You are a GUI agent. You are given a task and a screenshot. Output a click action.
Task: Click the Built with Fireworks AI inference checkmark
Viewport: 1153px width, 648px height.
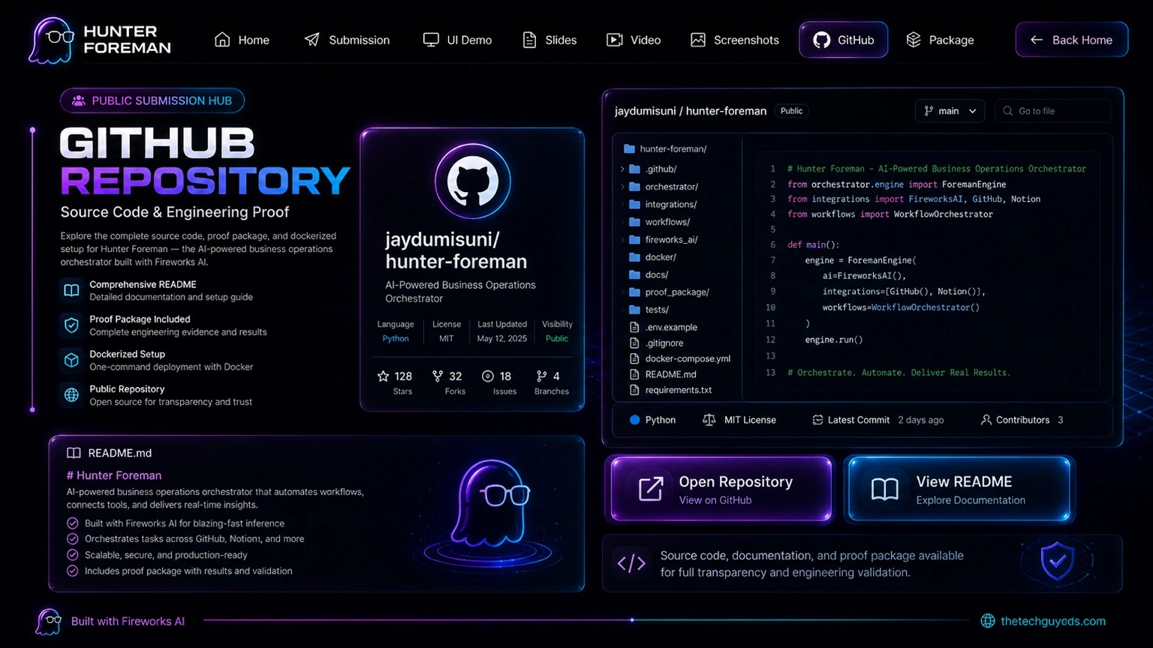73,523
